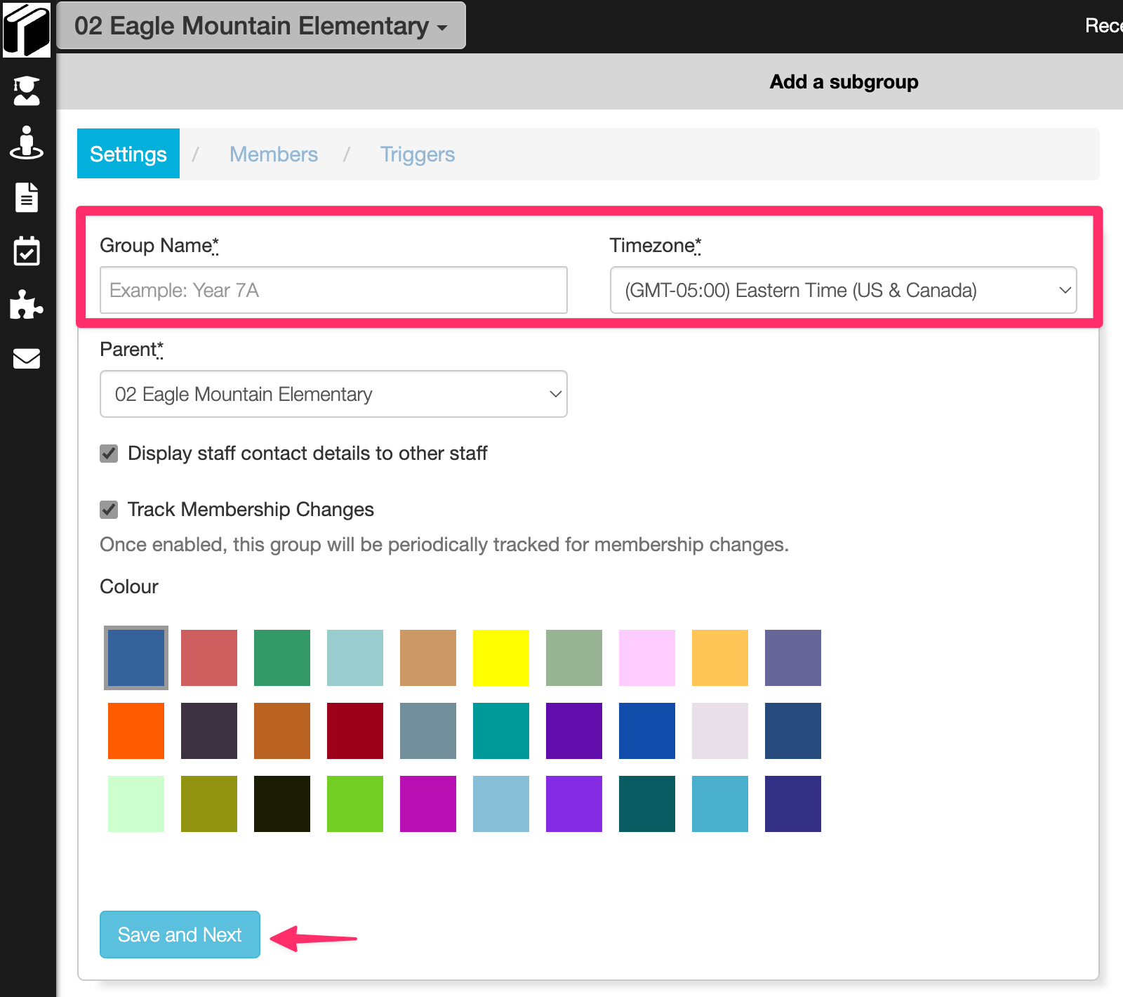Viewport: 1123px width, 997px height.
Task: Pick the slate grey-blue colour swatch
Action: (428, 731)
